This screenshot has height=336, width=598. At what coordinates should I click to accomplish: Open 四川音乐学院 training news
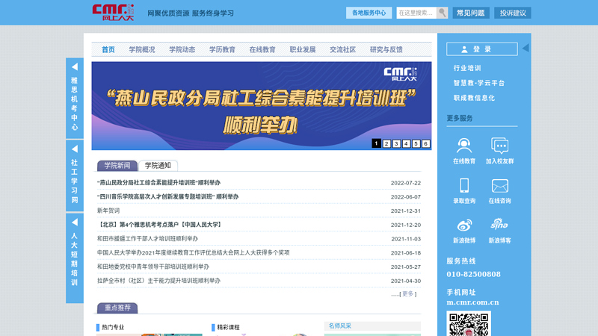(x=167, y=196)
